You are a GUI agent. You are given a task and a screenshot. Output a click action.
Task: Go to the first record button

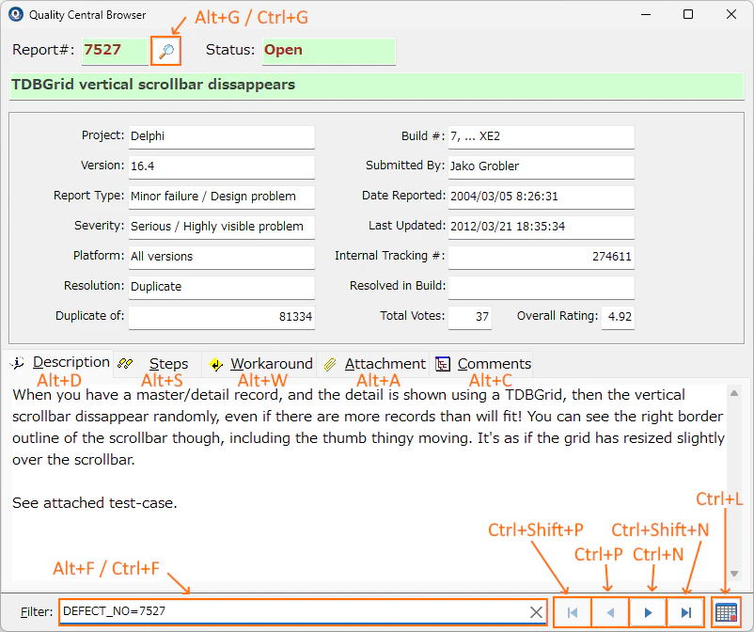tap(573, 612)
